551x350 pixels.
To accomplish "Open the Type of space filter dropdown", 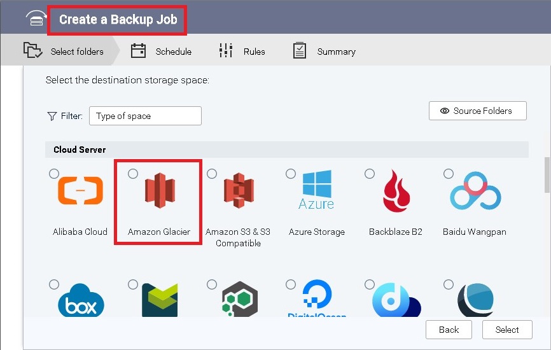I will click(145, 116).
